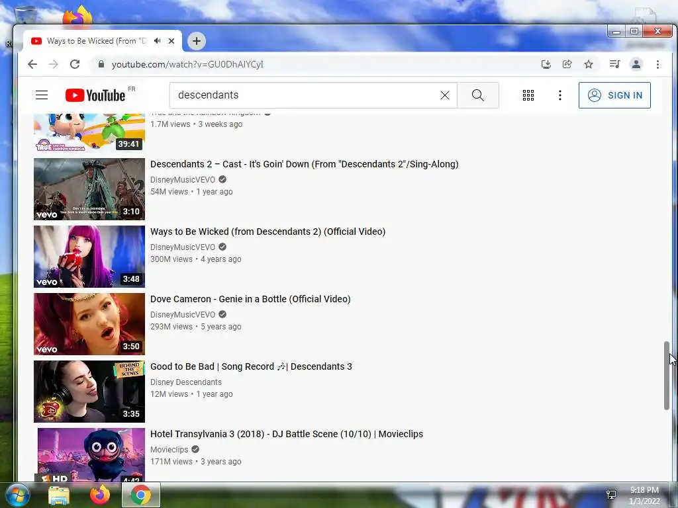Screen dimensions: 678x508
Task: Run search with the magnifier button
Action: (478, 95)
